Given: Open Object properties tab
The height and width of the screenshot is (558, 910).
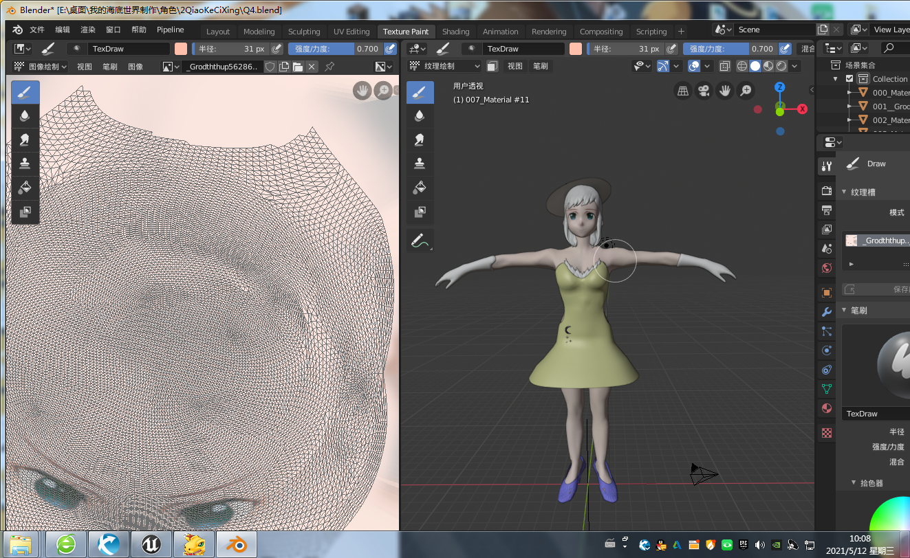Looking at the screenshot, I should [x=827, y=293].
